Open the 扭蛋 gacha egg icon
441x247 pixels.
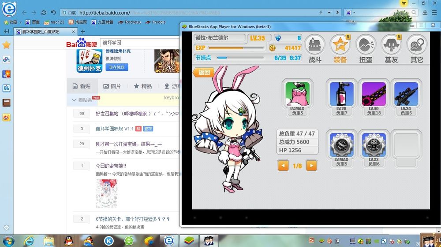366,49
